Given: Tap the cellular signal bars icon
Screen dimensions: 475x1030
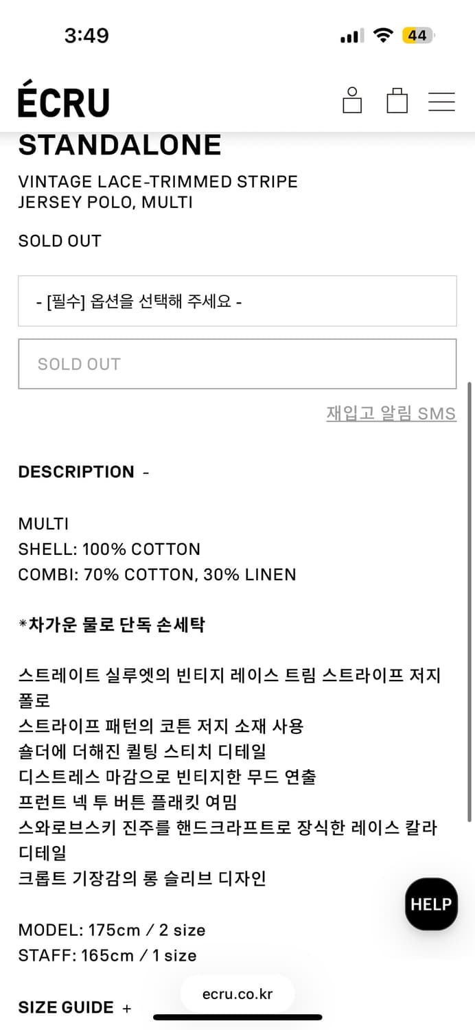Looking at the screenshot, I should [x=351, y=36].
